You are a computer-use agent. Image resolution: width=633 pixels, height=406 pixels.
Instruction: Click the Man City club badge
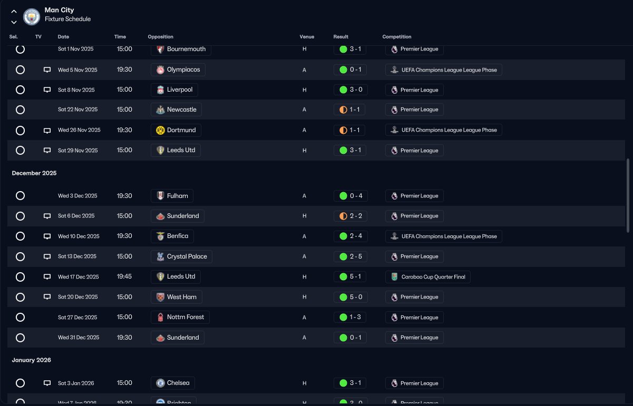click(32, 16)
